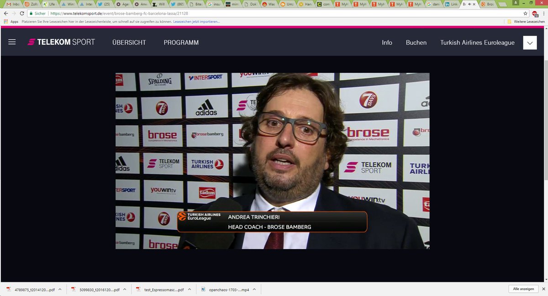The width and height of the screenshot is (548, 296).
Task: Click the interview video player
Action: (x=272, y=161)
